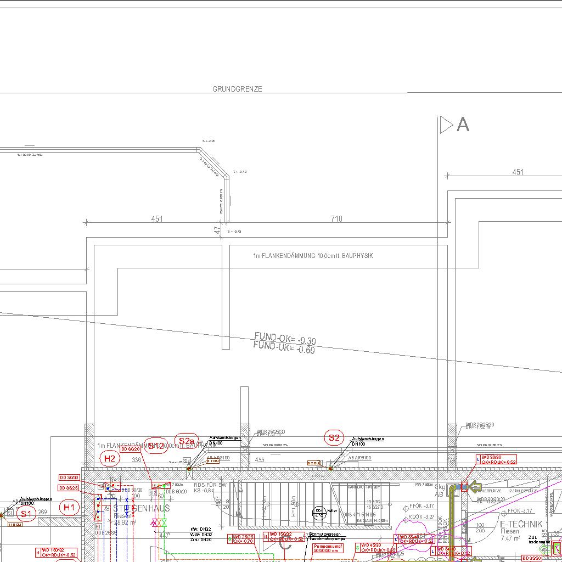Select the DD 60/20 red label
The width and height of the screenshot is (562, 562).
pyautogui.click(x=131, y=449)
